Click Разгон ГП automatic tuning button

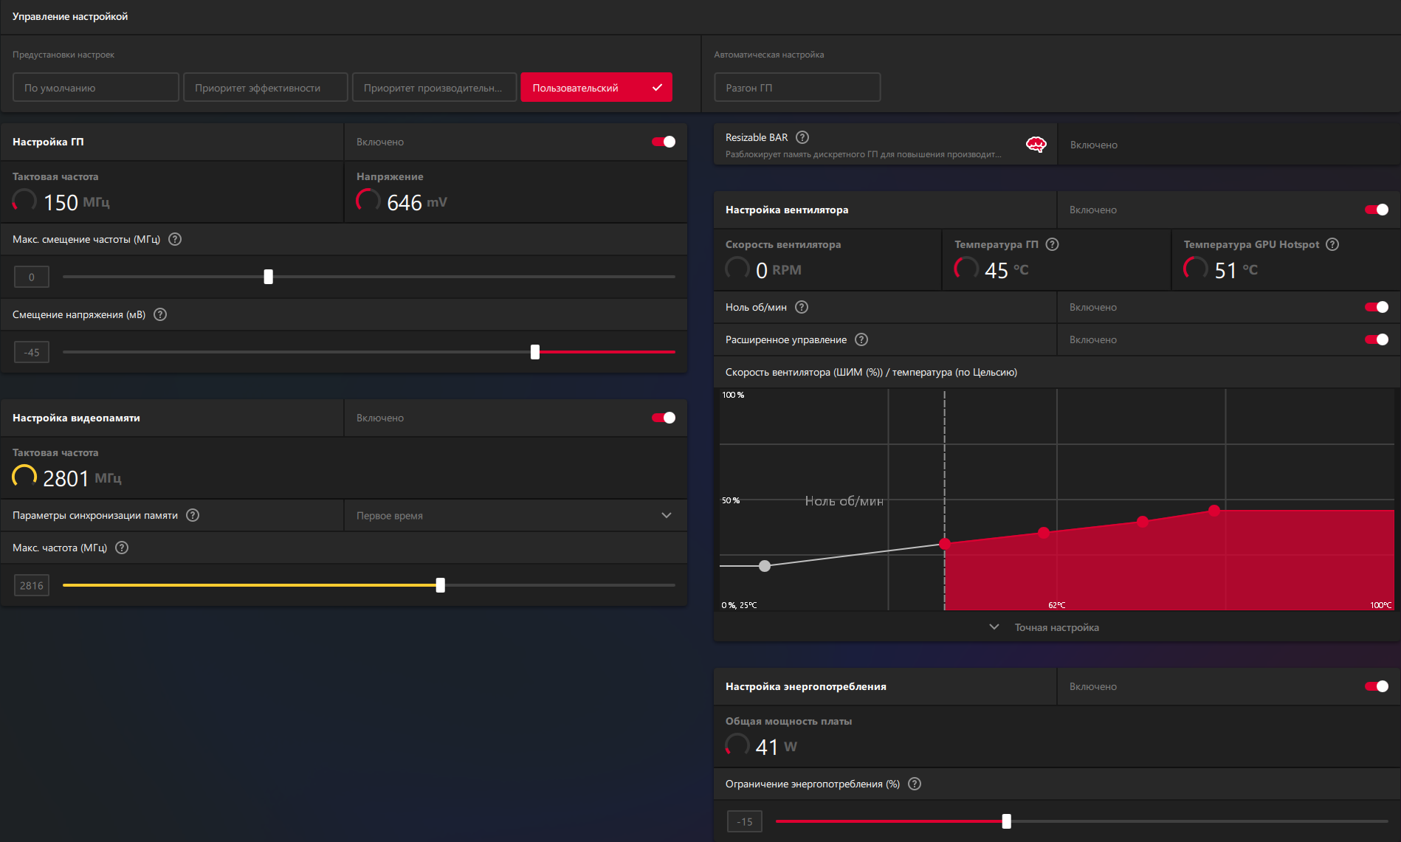tap(797, 87)
